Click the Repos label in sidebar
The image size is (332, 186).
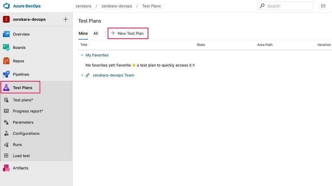tap(18, 61)
